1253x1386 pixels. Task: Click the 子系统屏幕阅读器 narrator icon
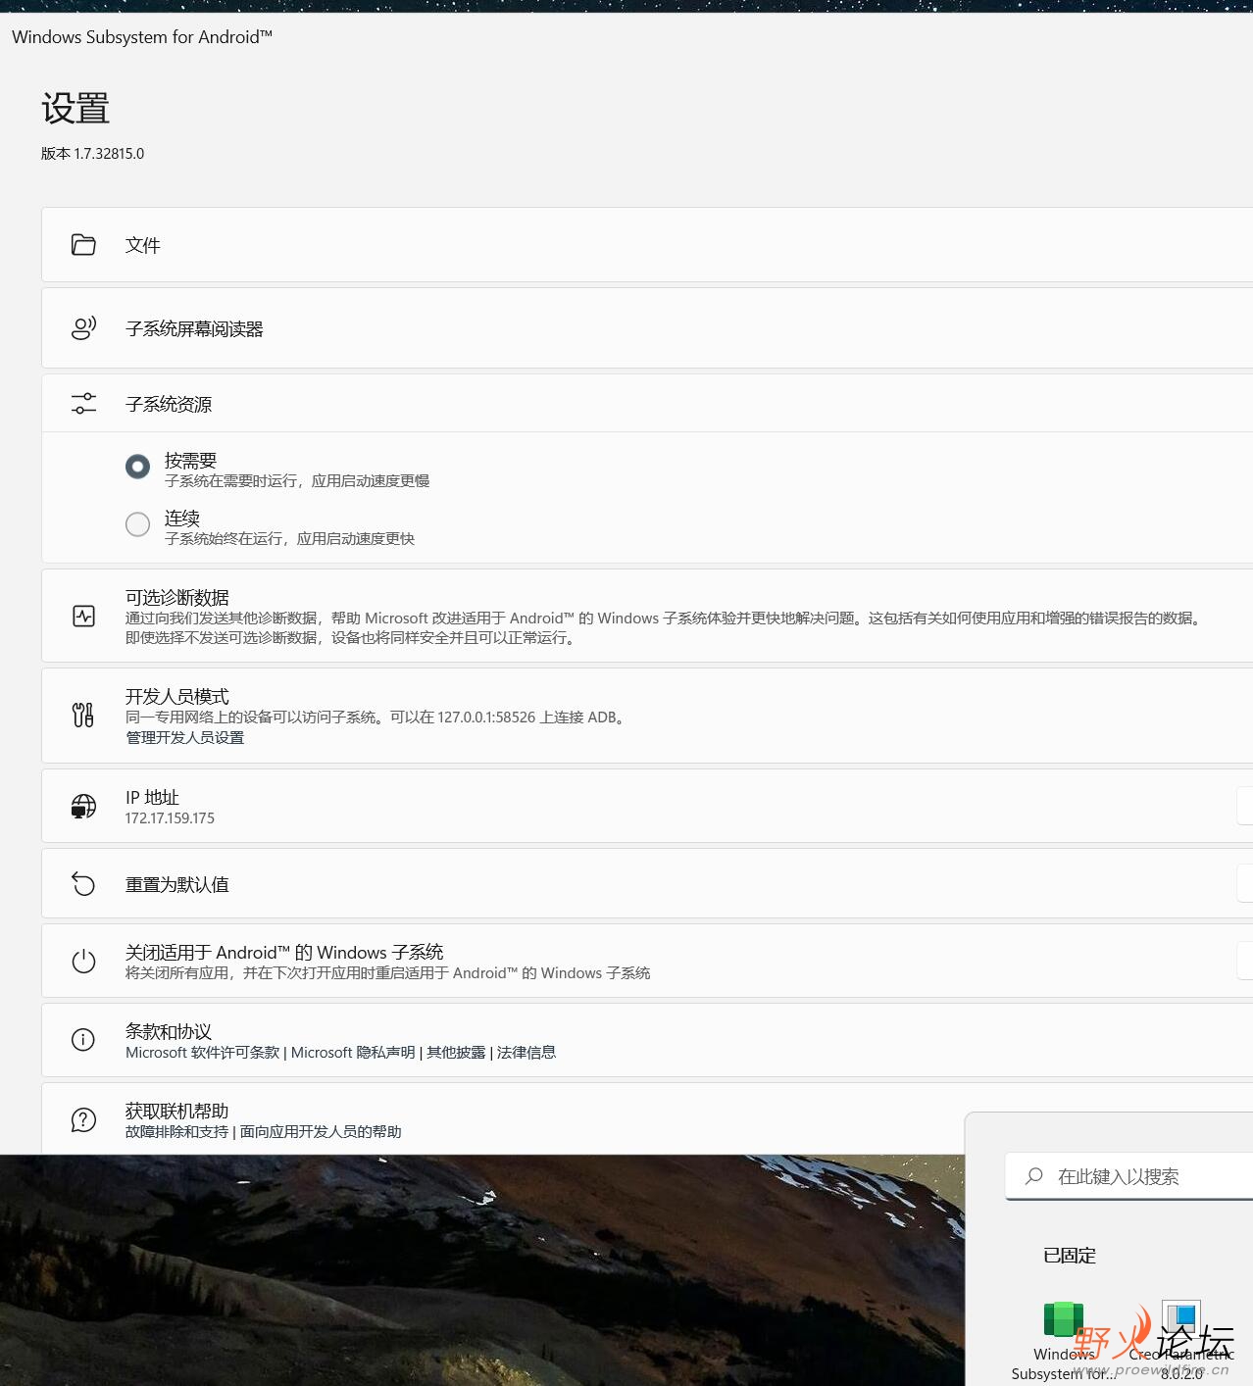pos(83,328)
